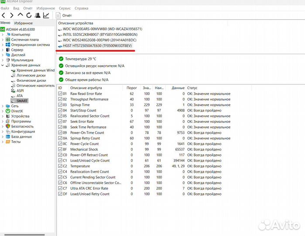
Task: Uncheck attribute 01 Raw Read Error Rate
Action: pyautogui.click(x=60, y=94)
